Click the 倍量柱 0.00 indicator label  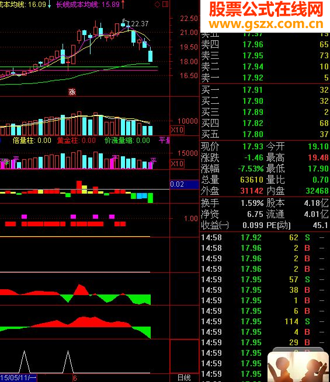click(32, 141)
